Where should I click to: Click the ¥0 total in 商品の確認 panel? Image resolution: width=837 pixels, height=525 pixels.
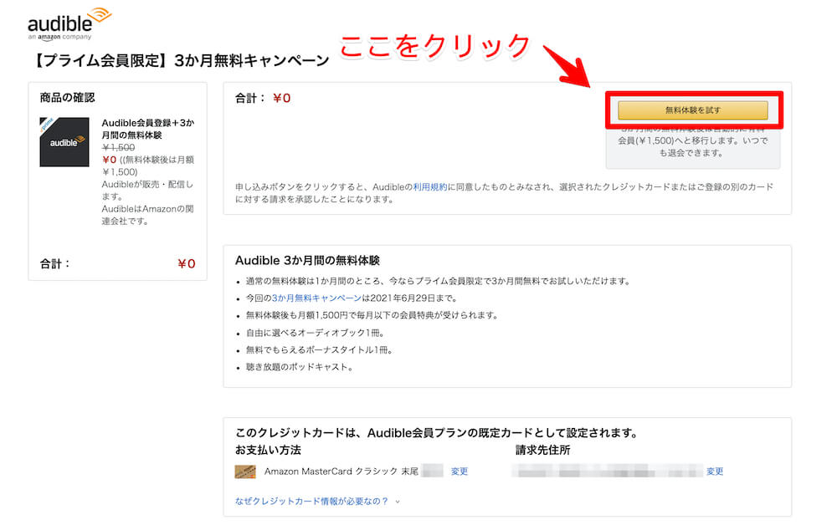[187, 264]
